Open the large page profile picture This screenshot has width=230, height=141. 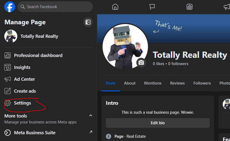click(x=125, y=46)
